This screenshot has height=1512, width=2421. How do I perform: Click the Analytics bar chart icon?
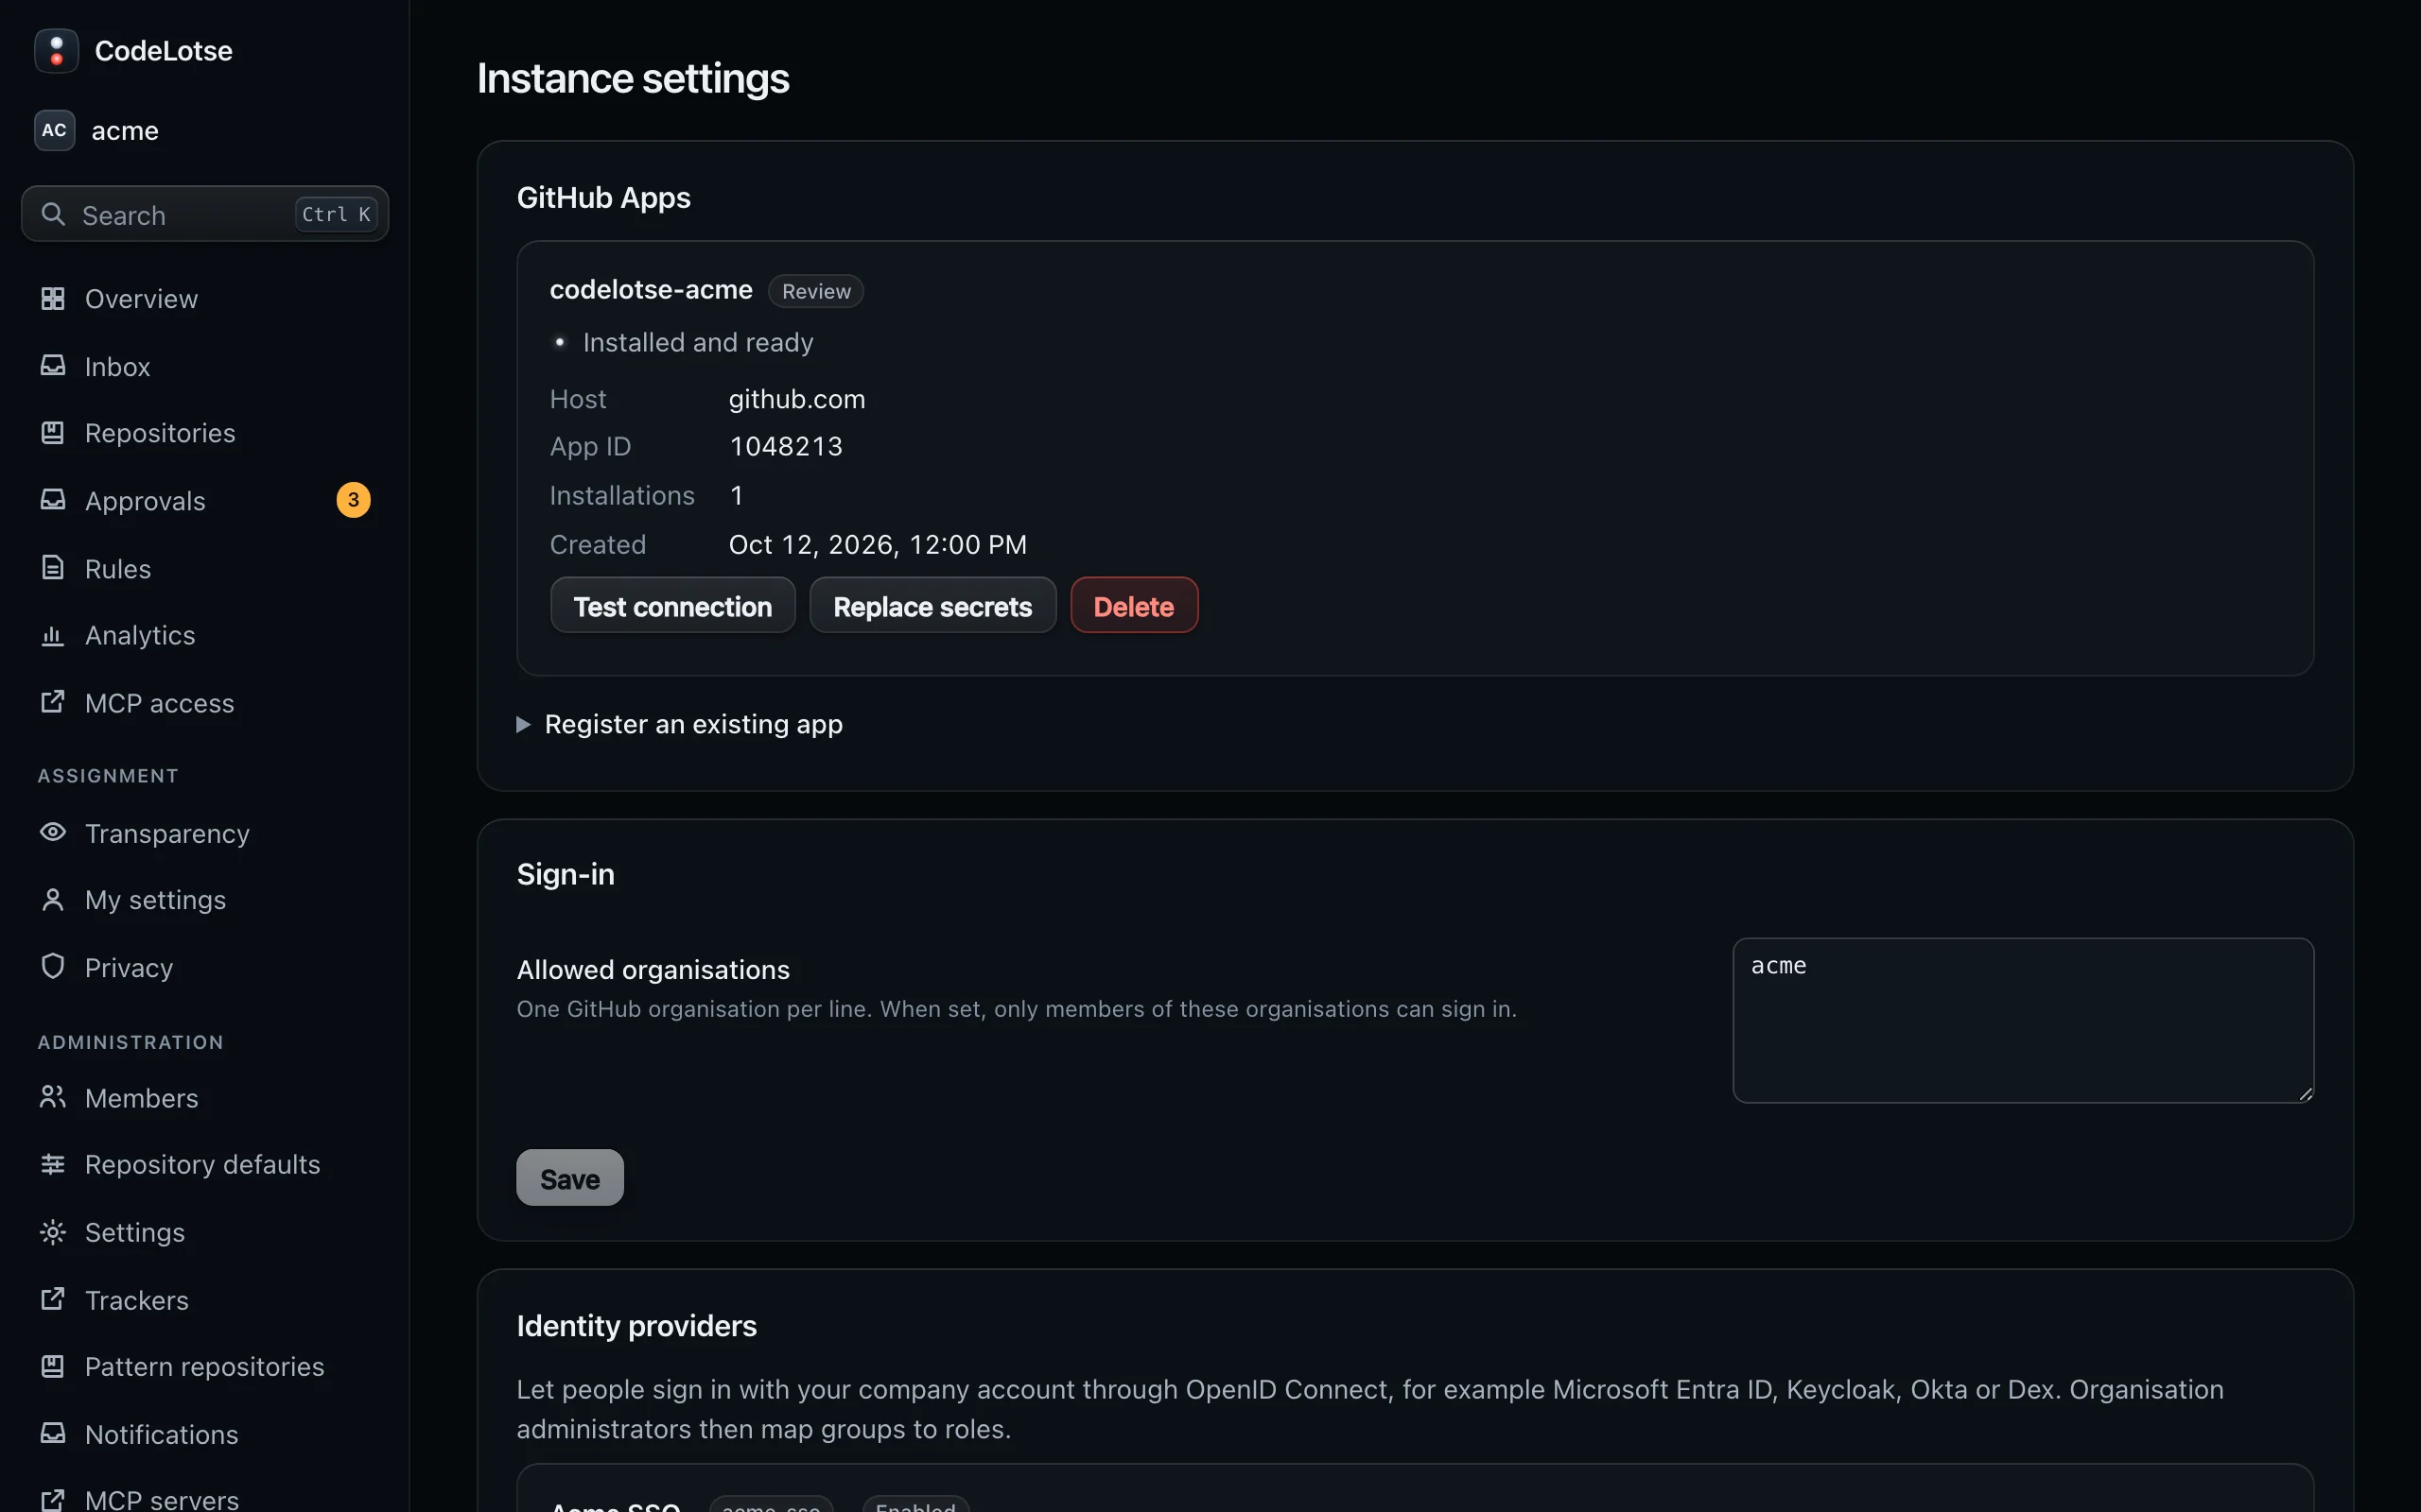53,635
